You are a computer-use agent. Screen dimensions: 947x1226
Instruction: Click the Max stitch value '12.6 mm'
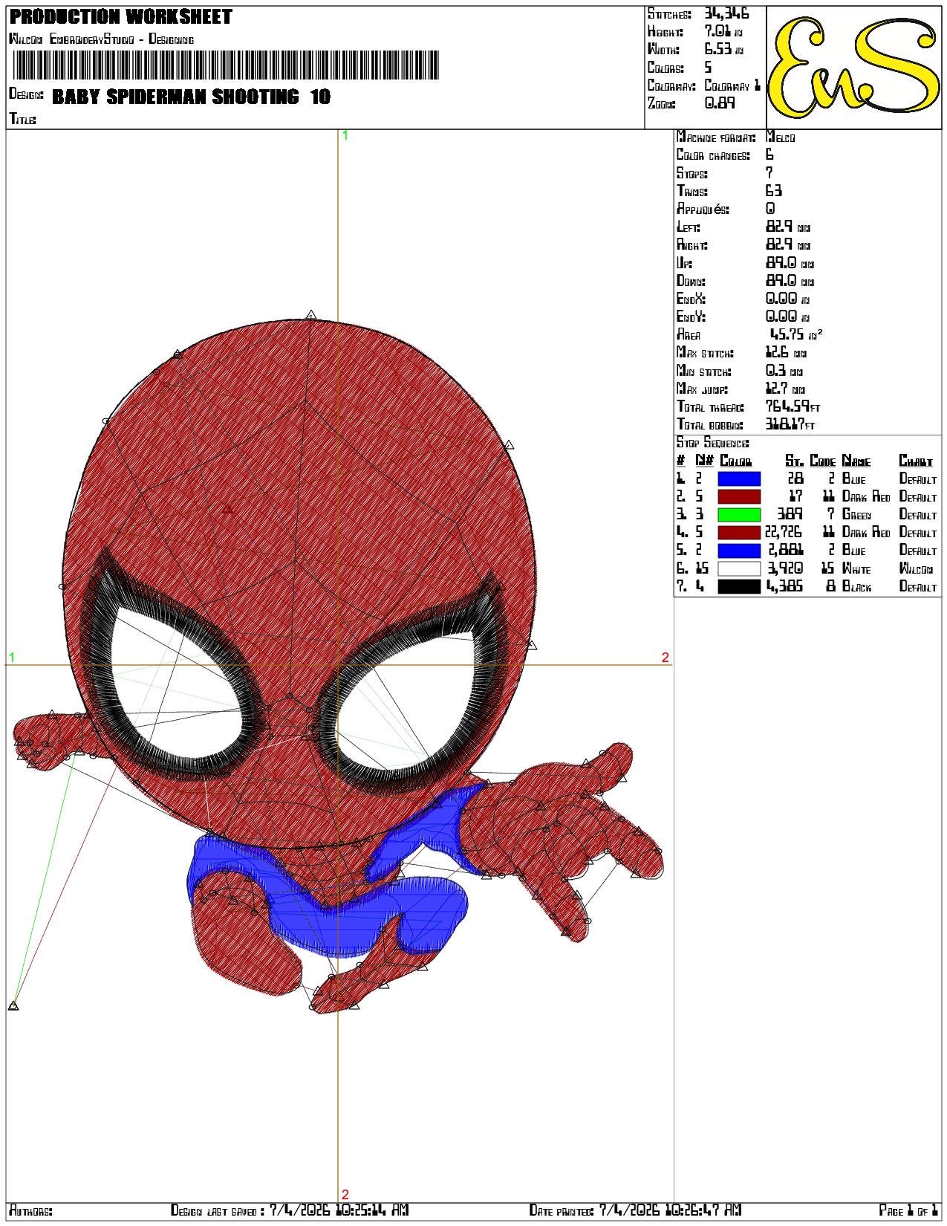click(x=786, y=352)
